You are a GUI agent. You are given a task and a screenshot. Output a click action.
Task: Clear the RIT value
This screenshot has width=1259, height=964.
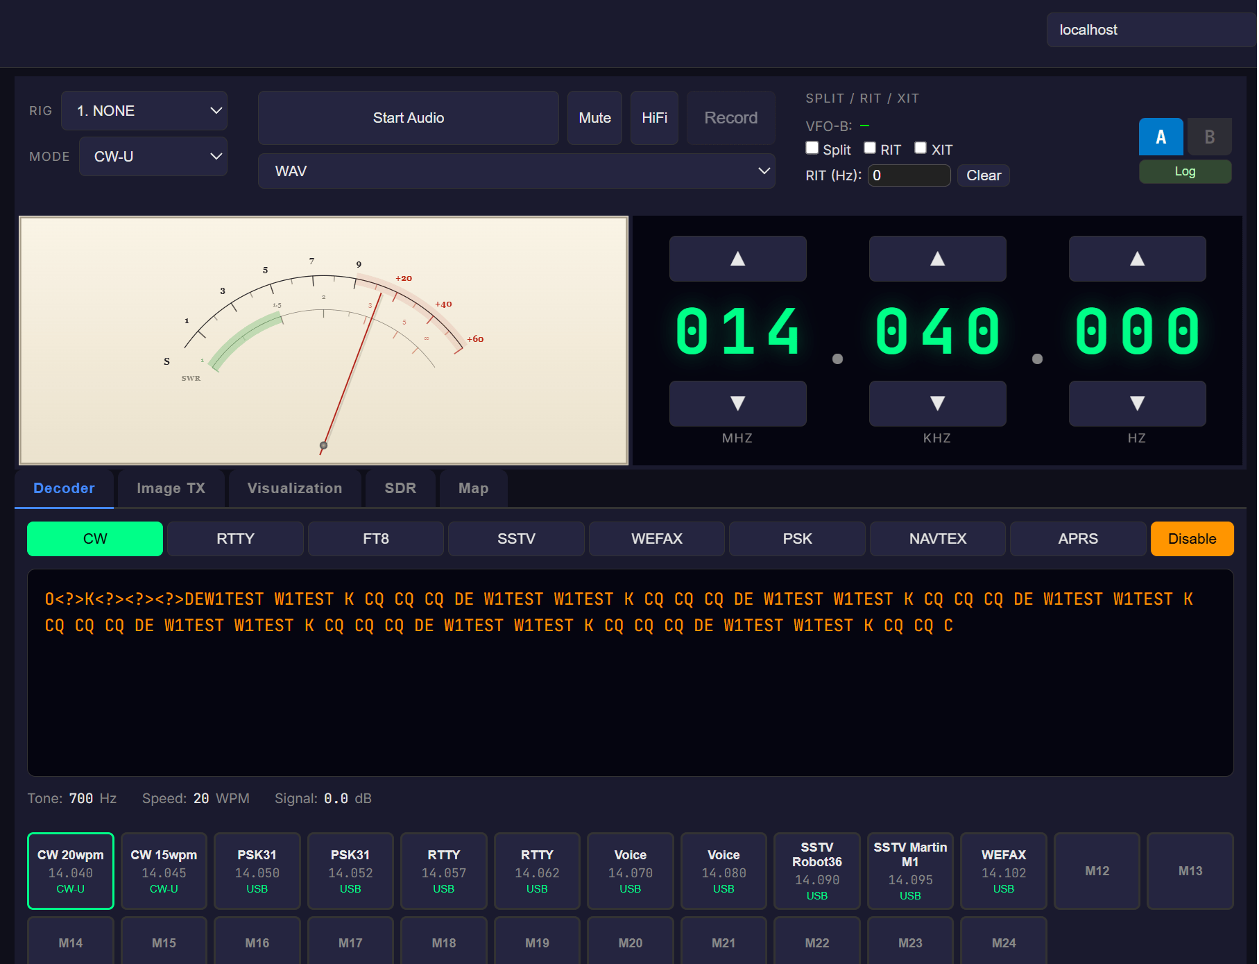tap(983, 175)
